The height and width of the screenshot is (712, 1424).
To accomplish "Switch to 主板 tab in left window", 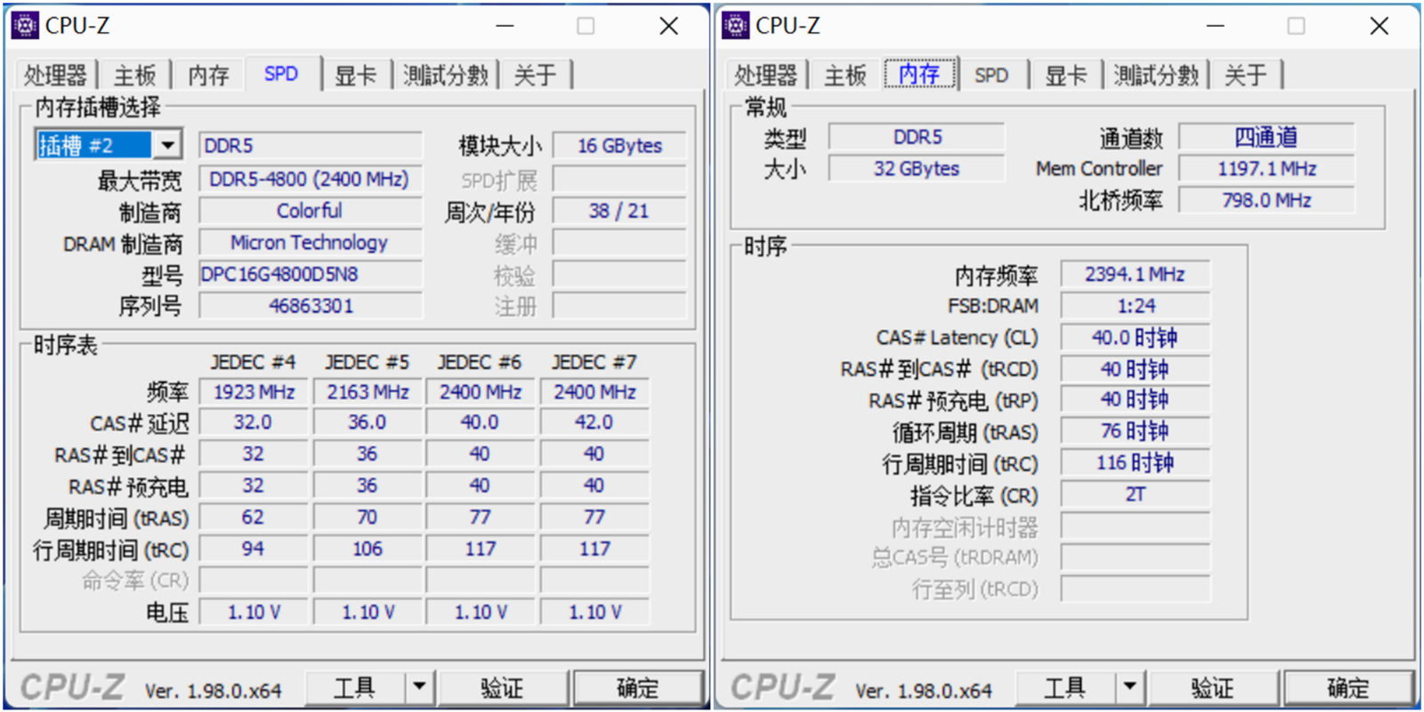I will pyautogui.click(x=135, y=76).
